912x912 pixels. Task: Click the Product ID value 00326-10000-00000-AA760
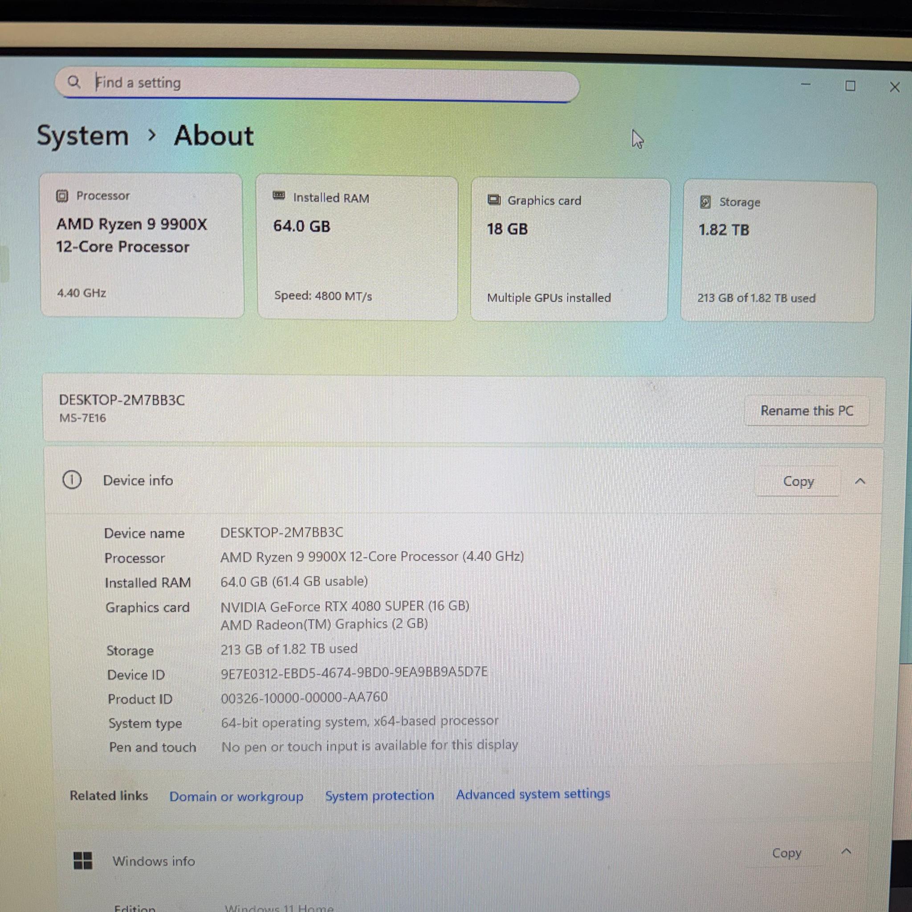coord(304,697)
